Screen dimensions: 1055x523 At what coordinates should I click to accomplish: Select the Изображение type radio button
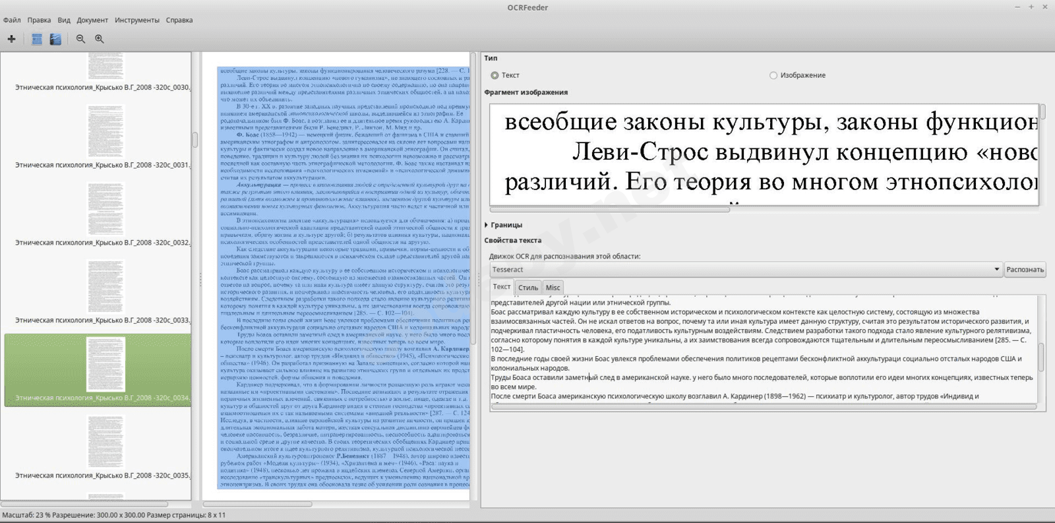773,75
